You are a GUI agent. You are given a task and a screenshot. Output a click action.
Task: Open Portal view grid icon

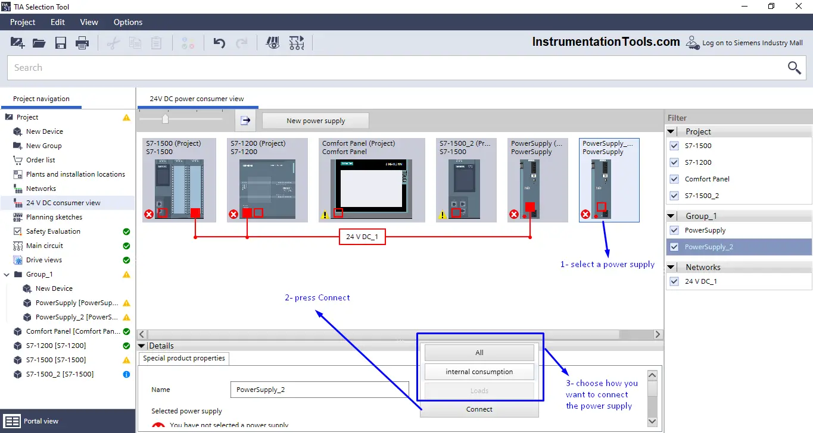(13, 421)
